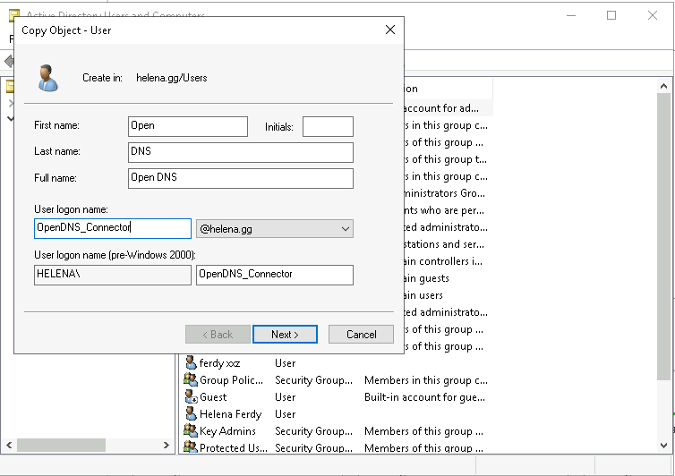
Task: Click the ferdy xxz user icon
Action: pyautogui.click(x=191, y=363)
